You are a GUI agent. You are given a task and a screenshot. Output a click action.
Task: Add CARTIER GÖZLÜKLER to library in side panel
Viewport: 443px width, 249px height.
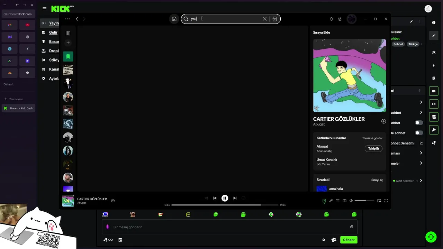point(383,121)
